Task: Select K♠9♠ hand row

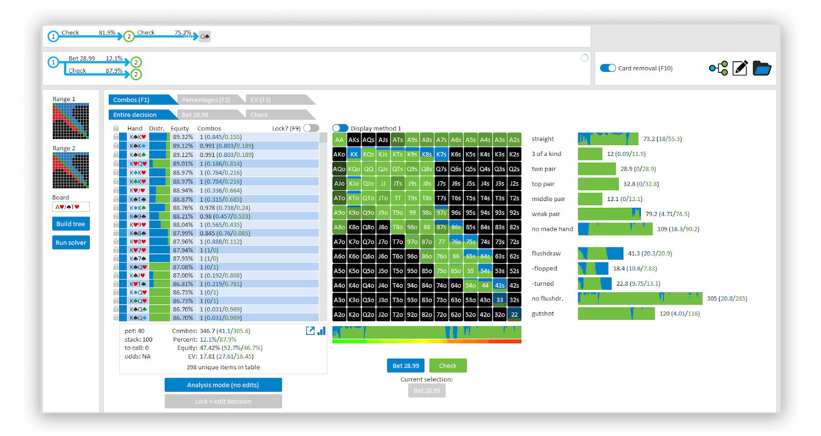Action: [219, 216]
